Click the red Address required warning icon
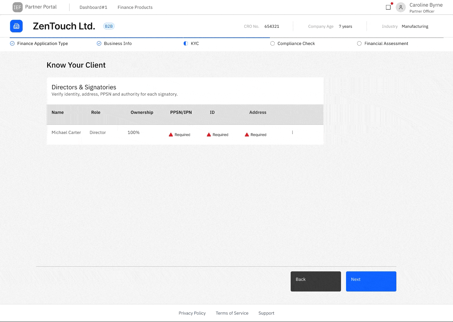453x322 pixels. [247, 135]
